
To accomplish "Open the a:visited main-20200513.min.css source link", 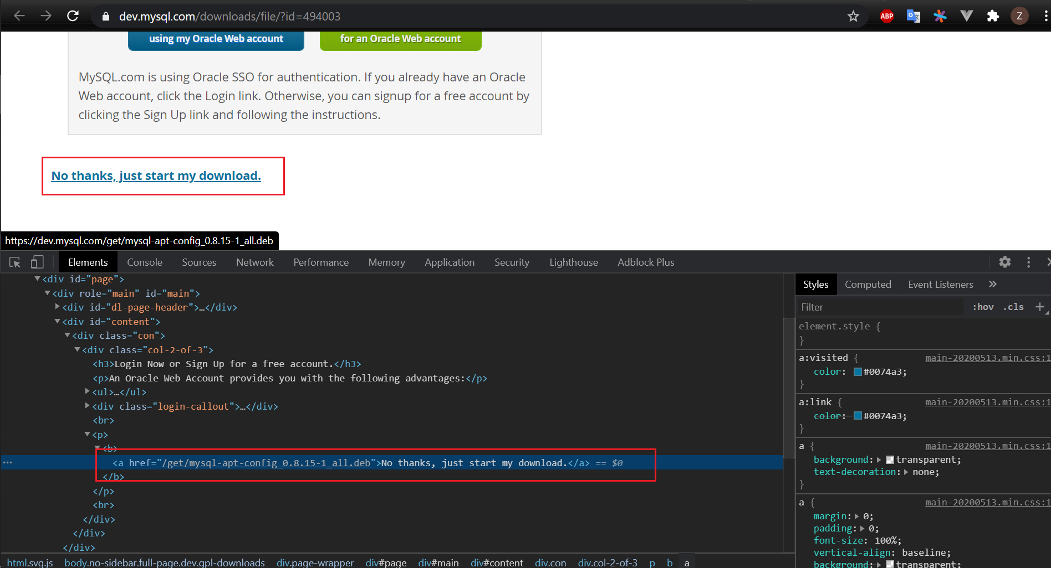I will pyautogui.click(x=987, y=358).
